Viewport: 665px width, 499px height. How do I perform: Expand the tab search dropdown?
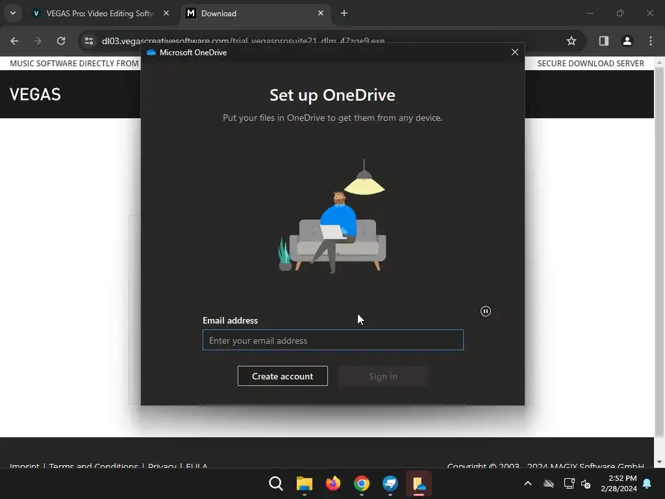click(13, 13)
